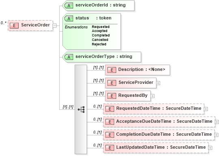The width and height of the screenshot is (219, 156).
Task: Click the ServiceOrder element E icon
Action: coord(14,26)
